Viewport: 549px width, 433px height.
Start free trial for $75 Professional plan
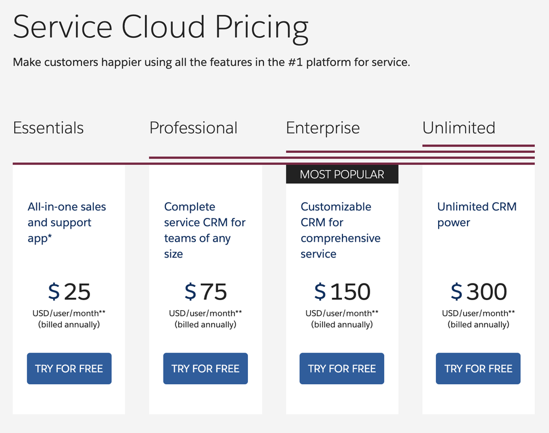pyautogui.click(x=205, y=368)
